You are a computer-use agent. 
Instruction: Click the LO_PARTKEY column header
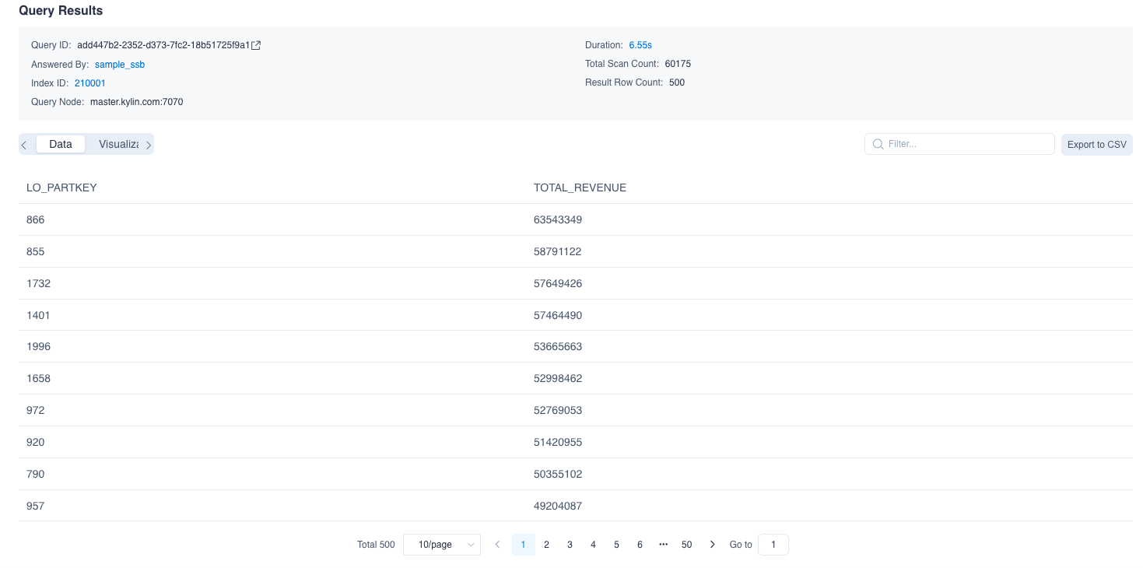61,188
